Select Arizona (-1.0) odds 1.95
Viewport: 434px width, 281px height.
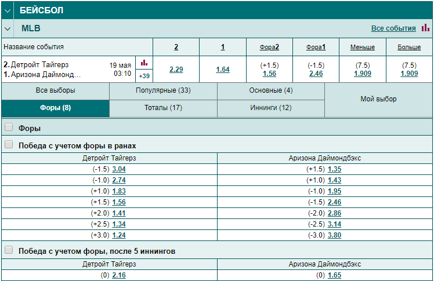(x=334, y=191)
